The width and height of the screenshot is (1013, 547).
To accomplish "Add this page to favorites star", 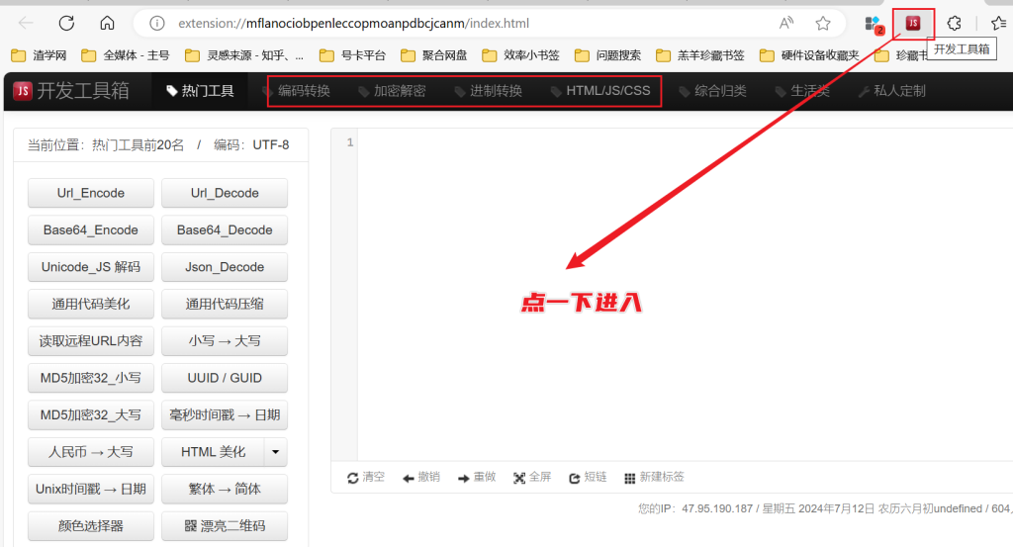I will pos(822,24).
